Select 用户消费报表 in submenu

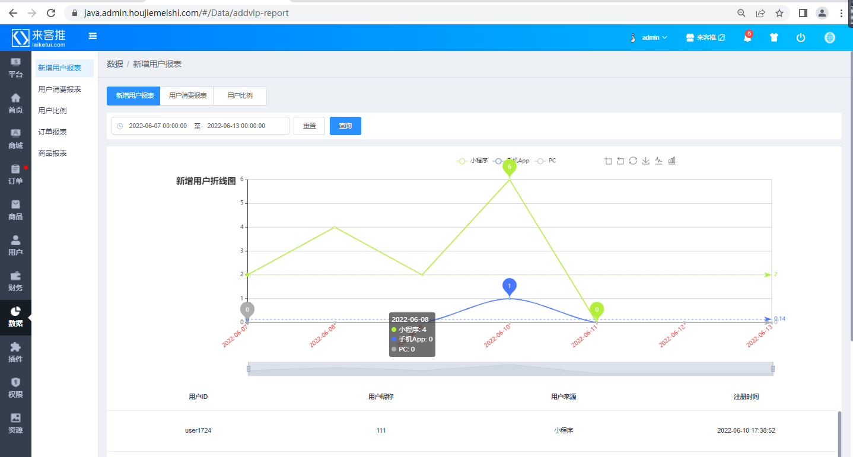coord(59,90)
